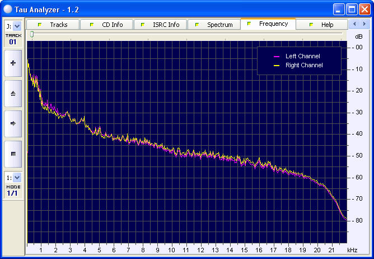Click the magenta Left Channel color marker
Viewport: 374px width, 259px height.
pyautogui.click(x=277, y=57)
